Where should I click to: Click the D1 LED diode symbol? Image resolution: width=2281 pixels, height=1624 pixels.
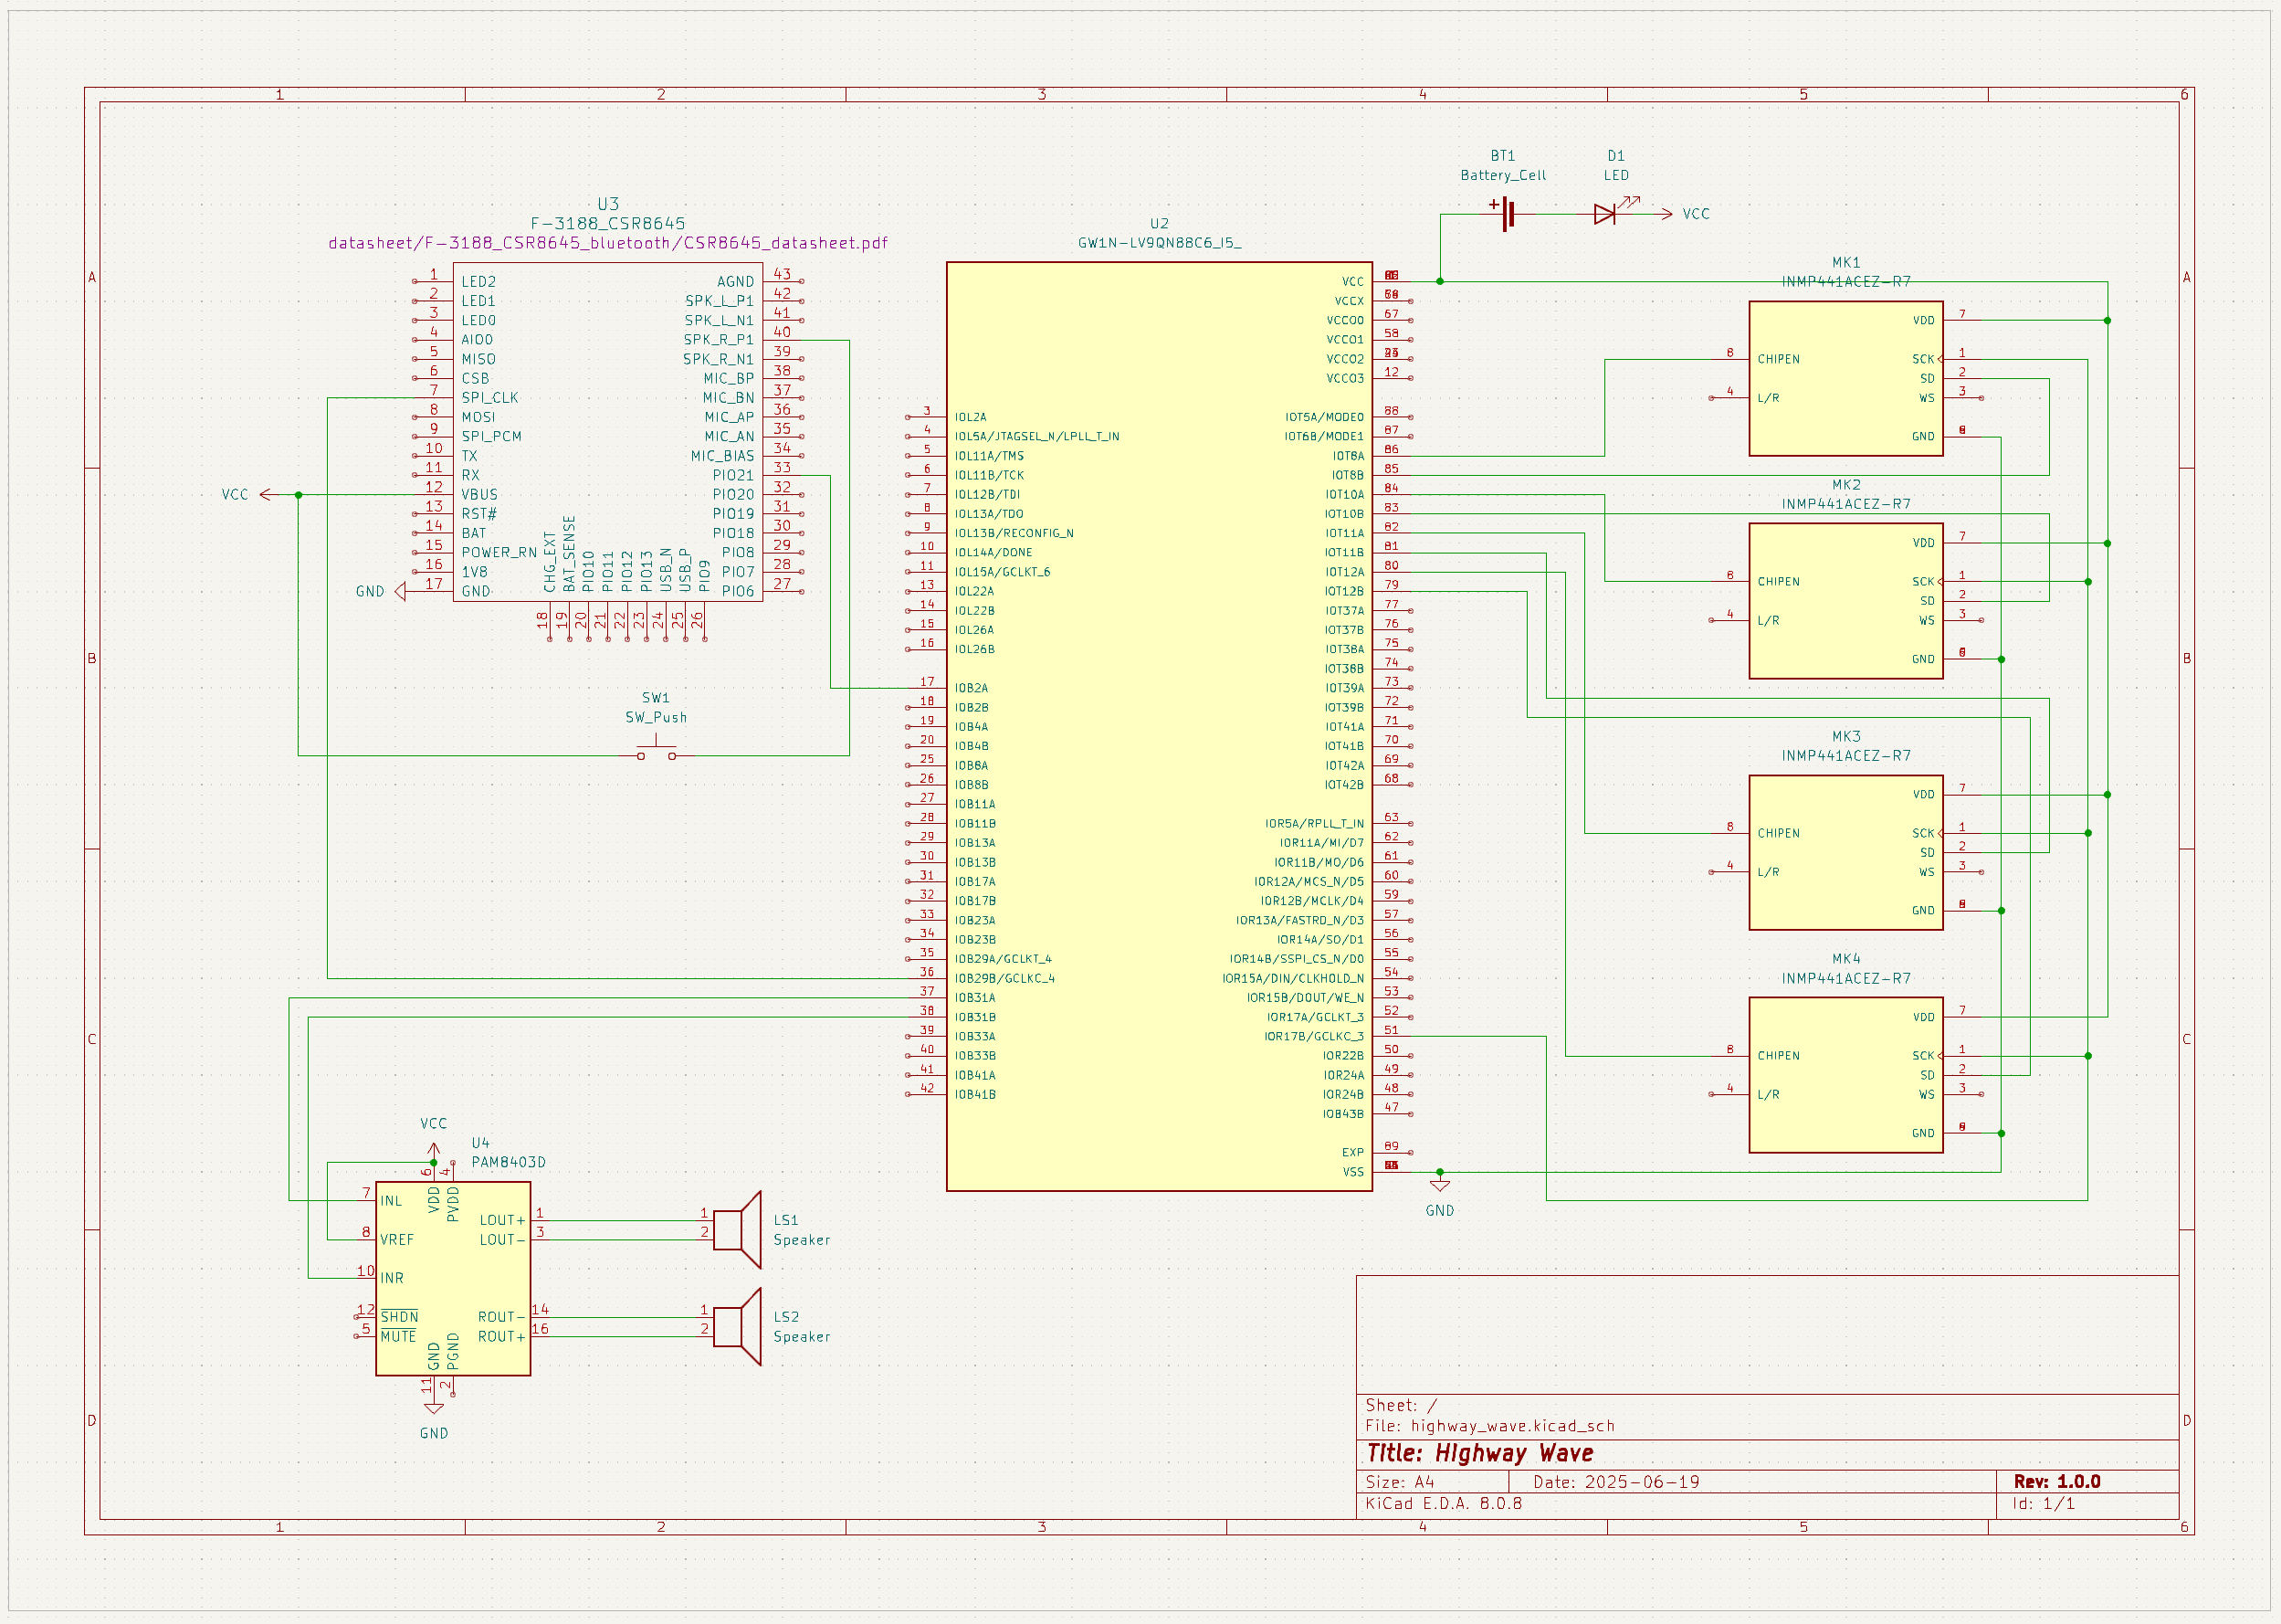pos(1608,213)
